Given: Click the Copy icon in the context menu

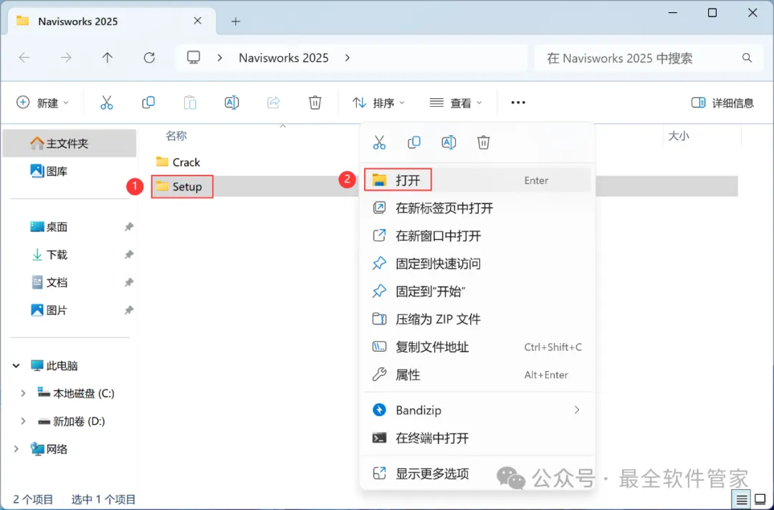Looking at the screenshot, I should (414, 143).
